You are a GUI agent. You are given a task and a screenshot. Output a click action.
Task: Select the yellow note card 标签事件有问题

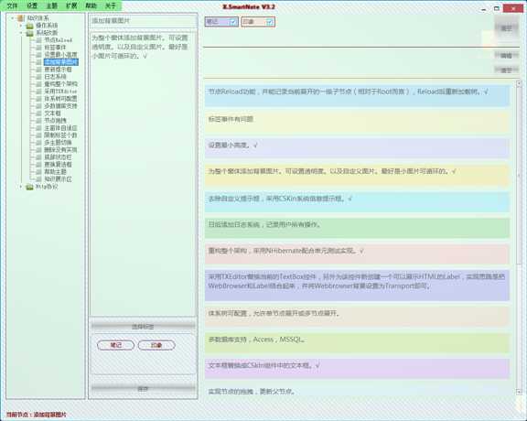[x=357, y=123]
